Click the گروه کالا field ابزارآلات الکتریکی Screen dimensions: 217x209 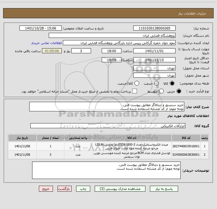point(108,126)
